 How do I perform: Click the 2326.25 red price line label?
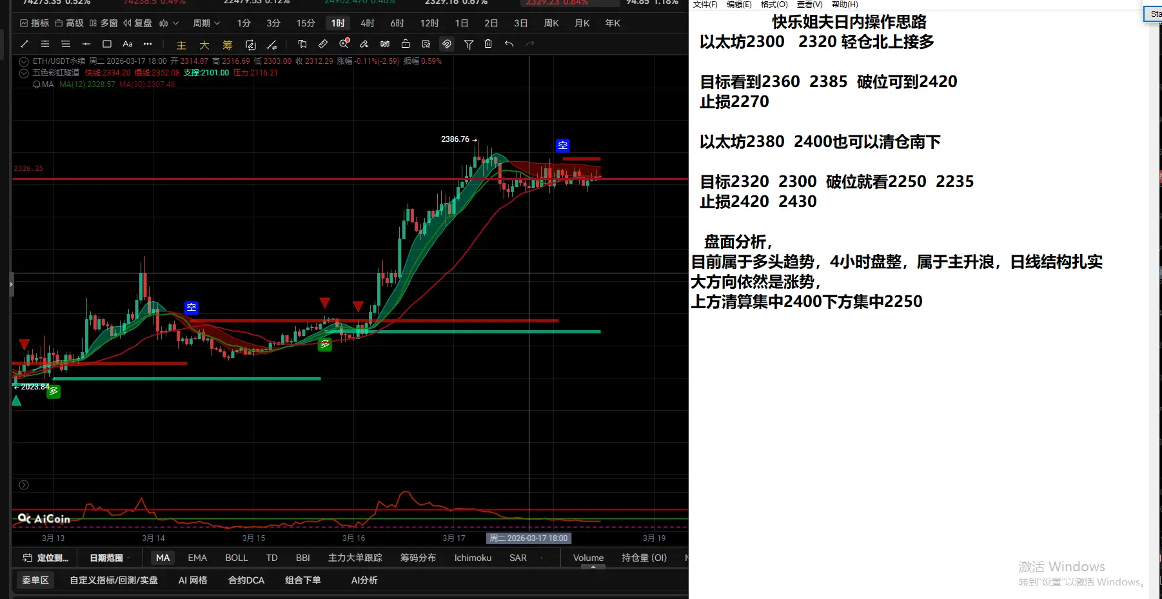tap(28, 168)
